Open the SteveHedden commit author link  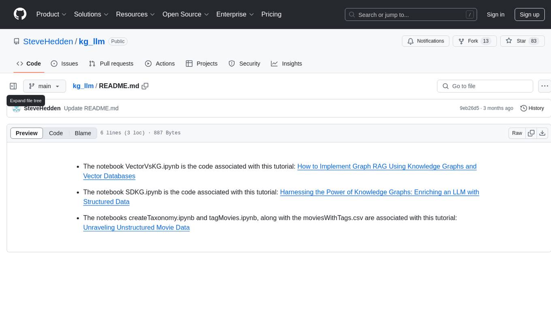click(42, 108)
